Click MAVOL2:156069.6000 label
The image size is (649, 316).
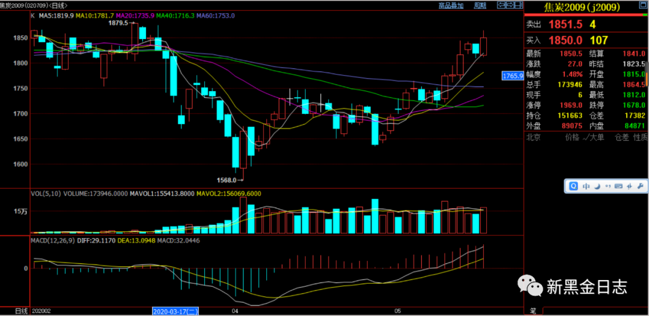(x=228, y=193)
